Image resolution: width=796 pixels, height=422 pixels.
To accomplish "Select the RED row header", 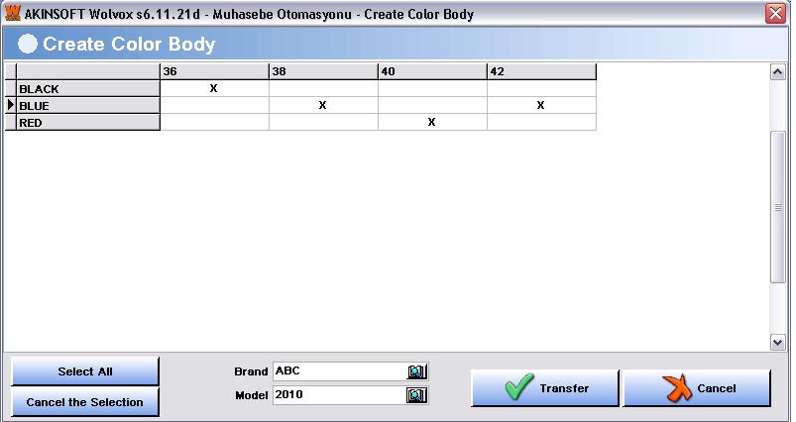I will (88, 122).
